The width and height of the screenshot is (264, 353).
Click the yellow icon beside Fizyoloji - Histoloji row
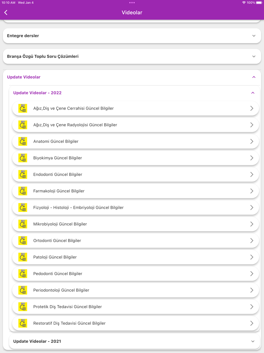23,207
